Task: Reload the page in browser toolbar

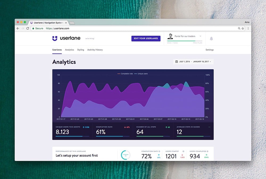Action: tap(28, 28)
